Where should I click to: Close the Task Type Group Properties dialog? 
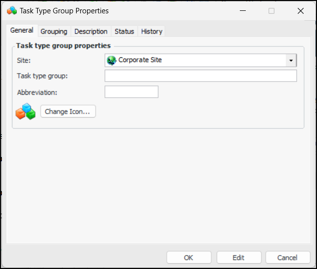click(x=301, y=11)
